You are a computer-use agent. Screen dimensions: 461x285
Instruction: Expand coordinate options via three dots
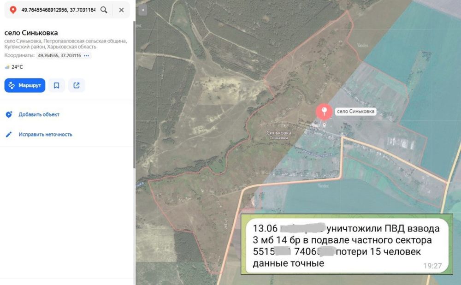87,56
